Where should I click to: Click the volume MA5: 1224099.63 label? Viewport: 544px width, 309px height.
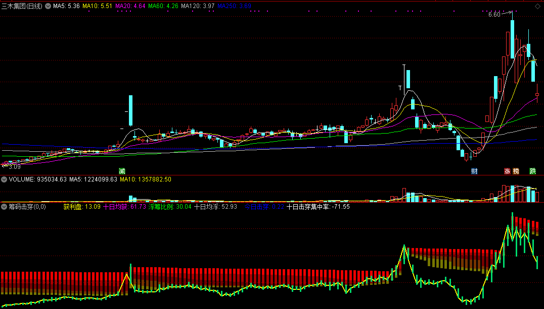click(x=94, y=179)
